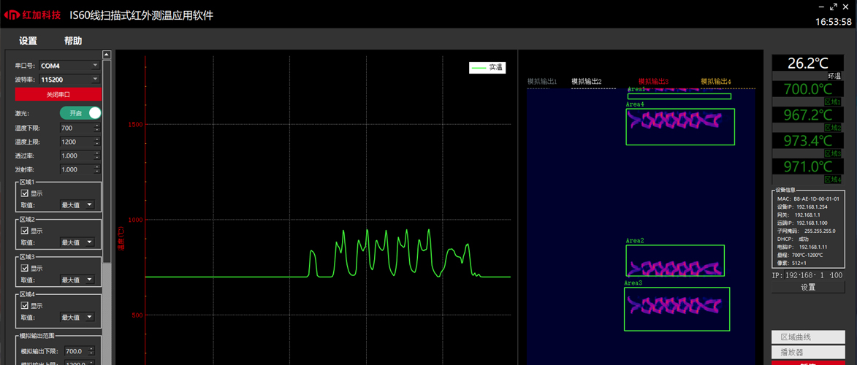Click the 温度下限 input field
Viewport: 857px width, 365px height.
(x=76, y=128)
